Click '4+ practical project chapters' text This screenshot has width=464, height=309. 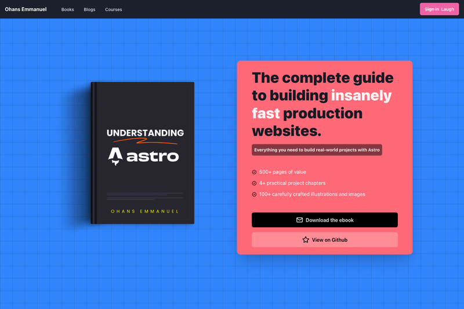[x=292, y=183]
